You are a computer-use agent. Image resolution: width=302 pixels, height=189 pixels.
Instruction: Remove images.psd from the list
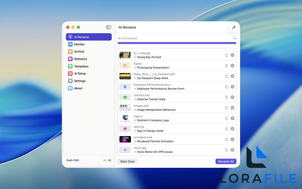233,108
